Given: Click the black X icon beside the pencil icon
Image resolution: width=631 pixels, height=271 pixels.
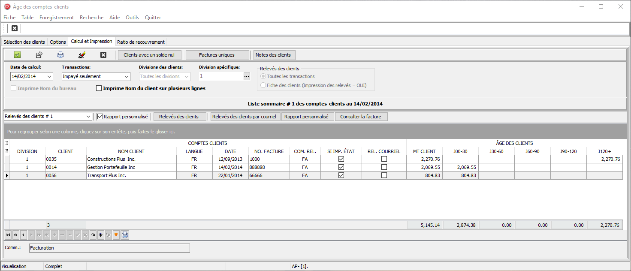Looking at the screenshot, I should (x=103, y=55).
